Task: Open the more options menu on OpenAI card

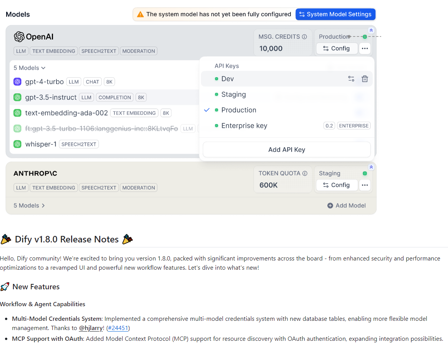Action: 365,48
